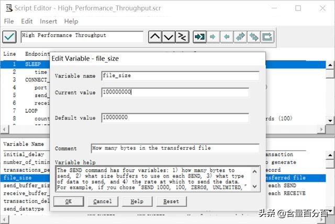Click the swap sides toolbar icon
The image size is (335, 224).
pyautogui.click(x=182, y=37)
